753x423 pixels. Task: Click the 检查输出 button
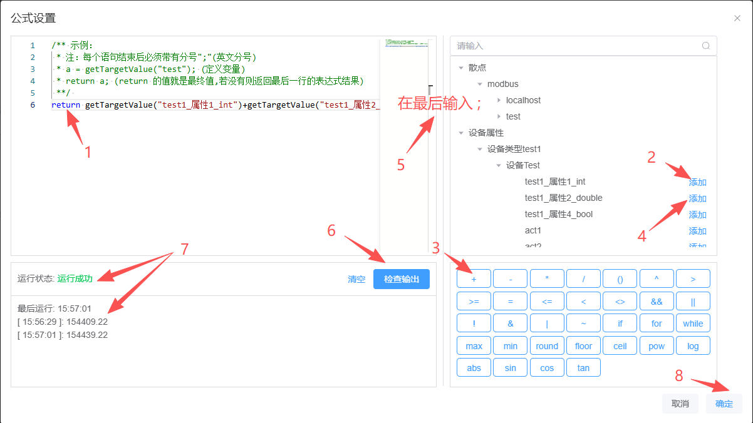point(402,279)
